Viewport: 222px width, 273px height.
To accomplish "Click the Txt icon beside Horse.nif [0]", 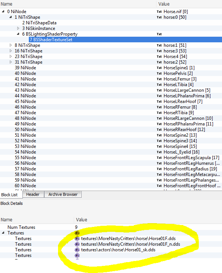I will (x=159, y=12).
